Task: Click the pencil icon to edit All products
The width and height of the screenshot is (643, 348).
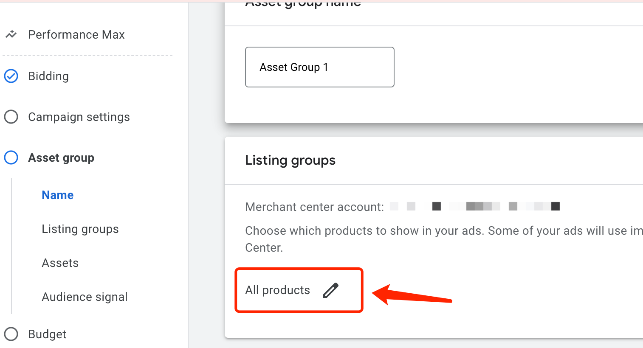Action: click(x=331, y=290)
